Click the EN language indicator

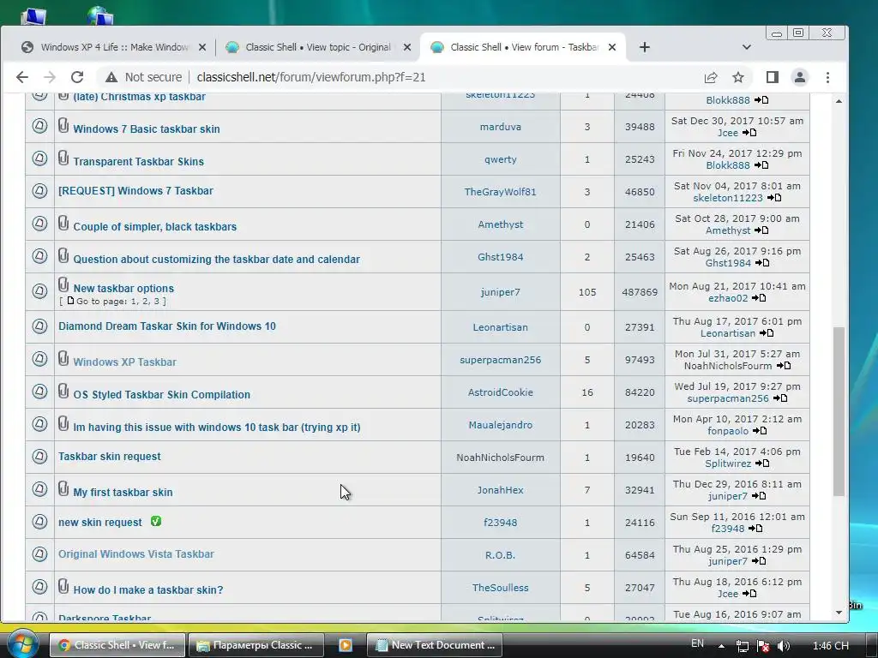tap(697, 643)
